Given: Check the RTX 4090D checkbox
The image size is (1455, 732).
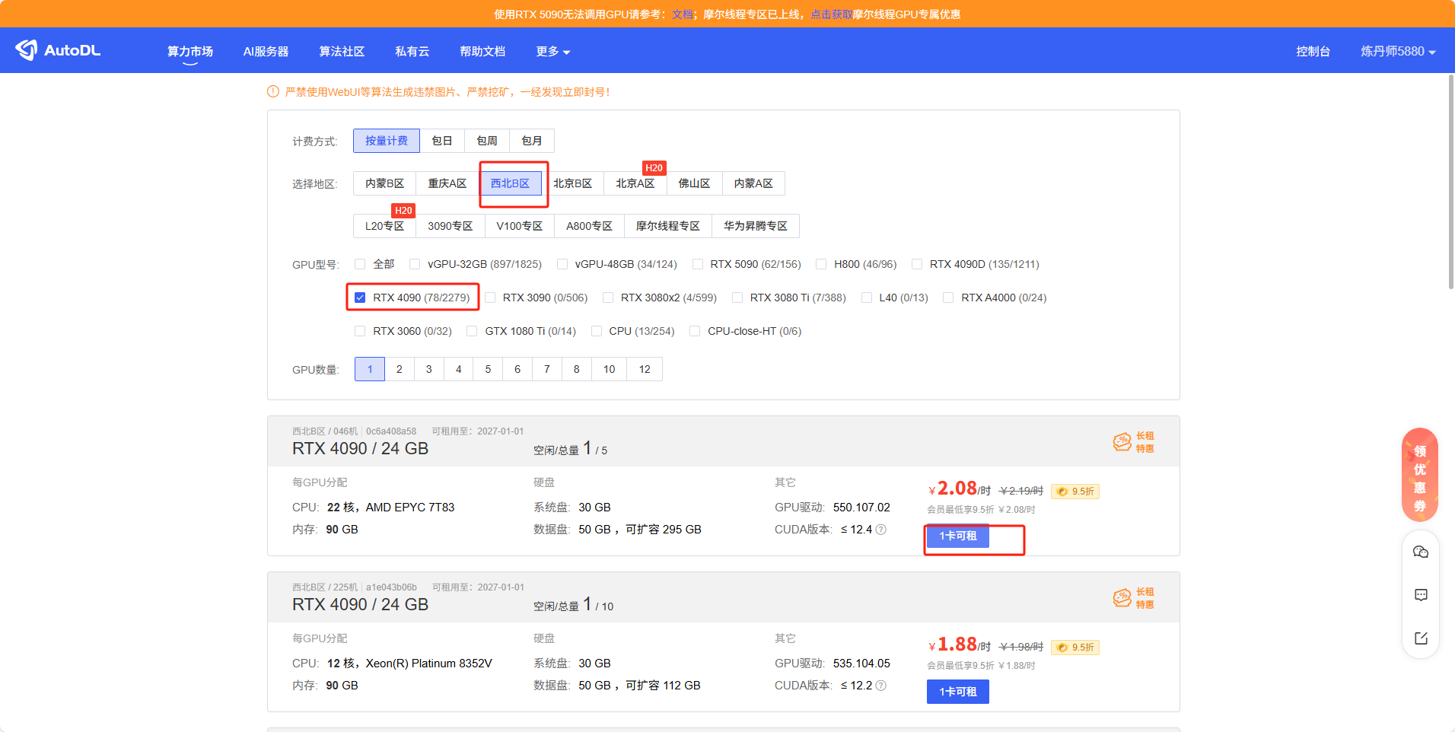Looking at the screenshot, I should click(x=917, y=264).
